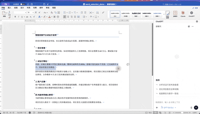Click suggestion 分析试运行发布准备度
Image resolution: width=200 pixels, height=114 pixels.
click(x=169, y=85)
